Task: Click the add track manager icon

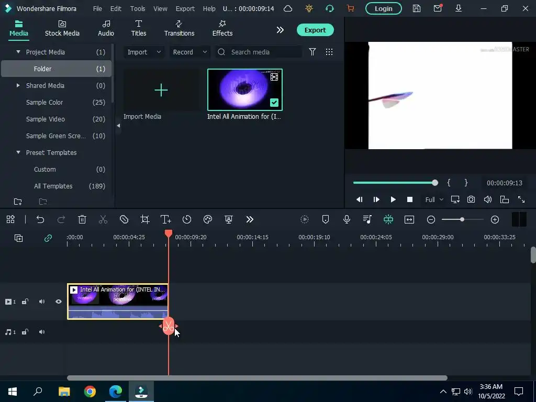Action: pos(18,238)
